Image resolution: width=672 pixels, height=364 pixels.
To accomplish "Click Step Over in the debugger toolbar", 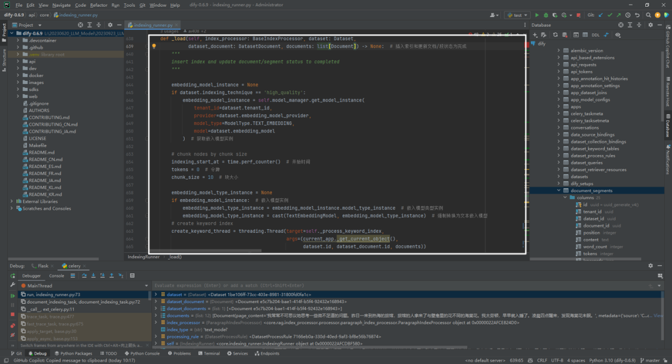I will tap(84, 276).
